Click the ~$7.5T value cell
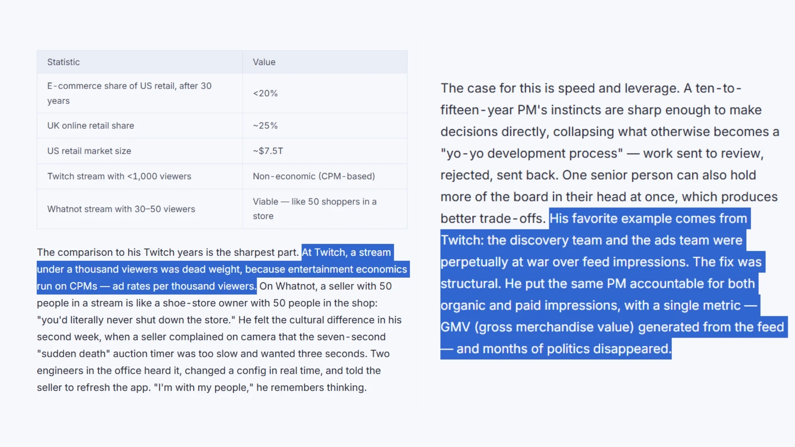795x447 pixels. (325, 151)
